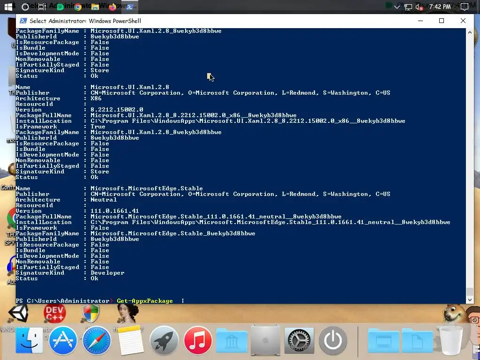Launch Google Chrome from the taskbar
This screenshot has height=360, width=480.
[78, 7]
